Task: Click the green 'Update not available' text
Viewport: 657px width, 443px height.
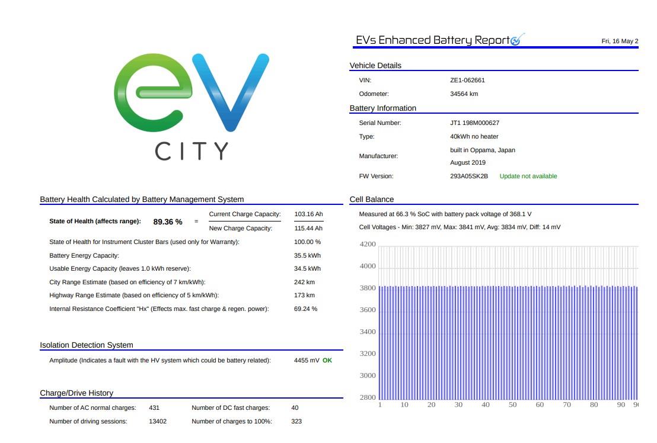Action: pos(528,176)
